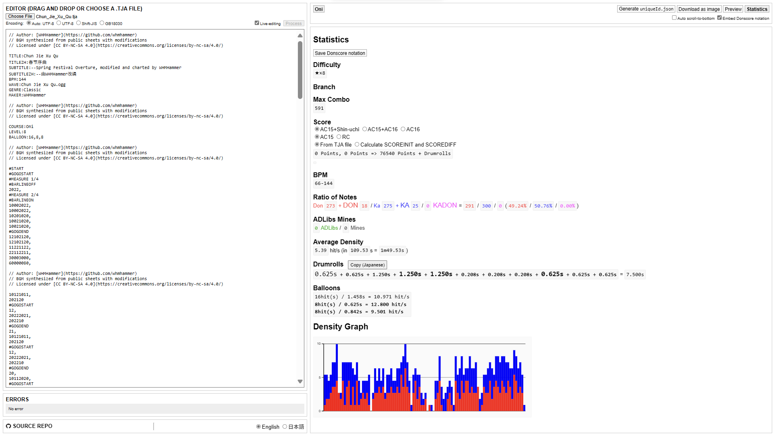Image resolution: width=775 pixels, height=436 pixels.
Task: Click Save Donscore notation button
Action: click(340, 53)
